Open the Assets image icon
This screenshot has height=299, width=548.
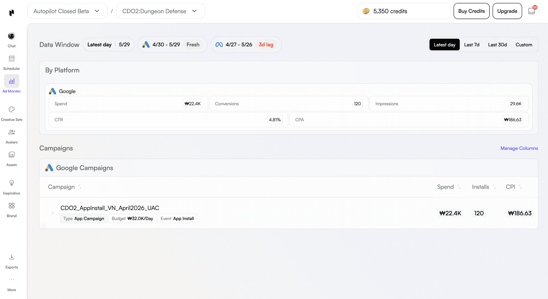[11, 155]
